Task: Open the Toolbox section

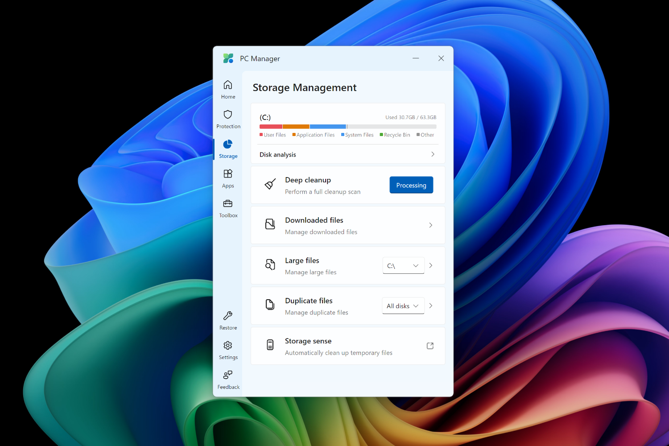Action: [x=228, y=209]
